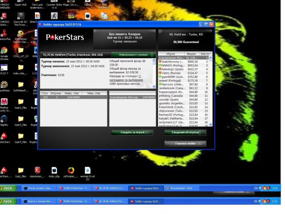Sort players by Фишек column header

pyautogui.click(x=192, y=54)
